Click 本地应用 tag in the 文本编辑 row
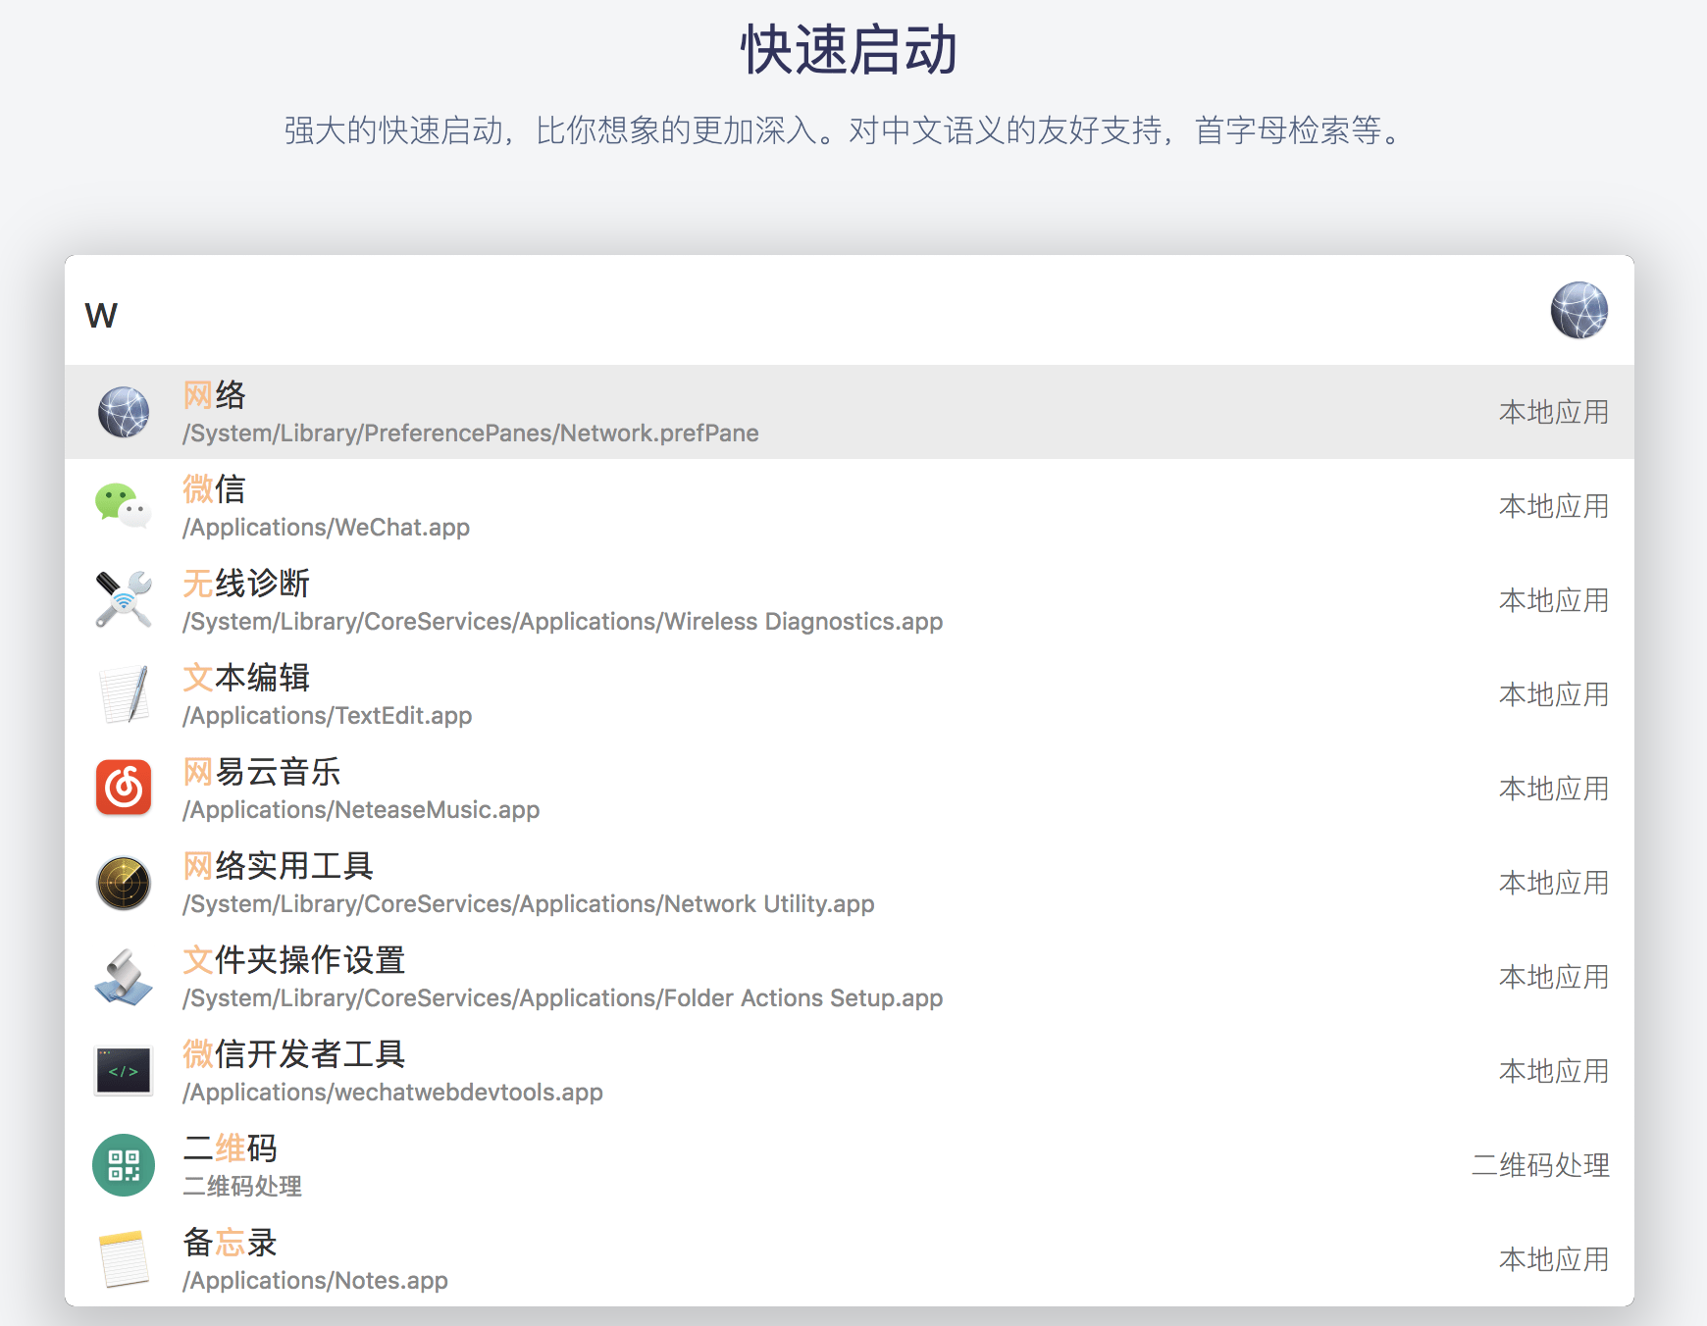The image size is (1707, 1326). tap(1554, 694)
